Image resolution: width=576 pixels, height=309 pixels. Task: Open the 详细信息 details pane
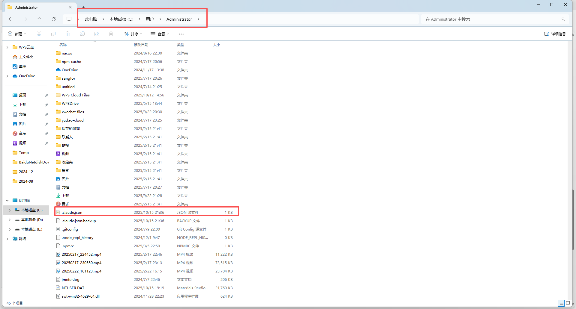pyautogui.click(x=555, y=34)
